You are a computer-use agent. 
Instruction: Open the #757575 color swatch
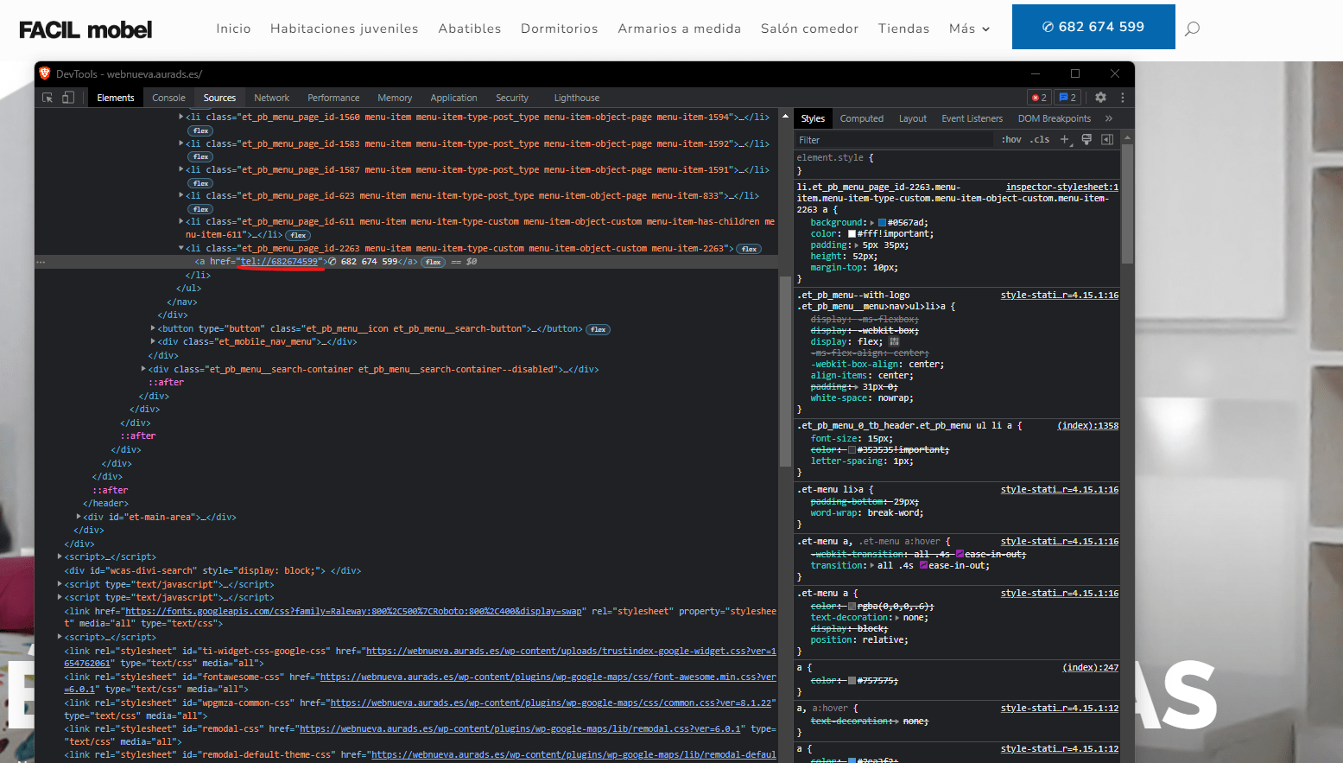pos(852,681)
